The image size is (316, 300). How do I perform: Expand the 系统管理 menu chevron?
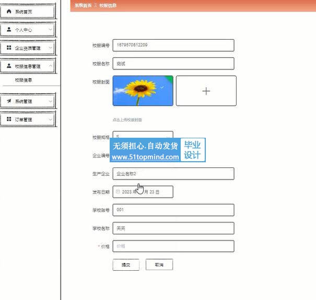coord(50,101)
